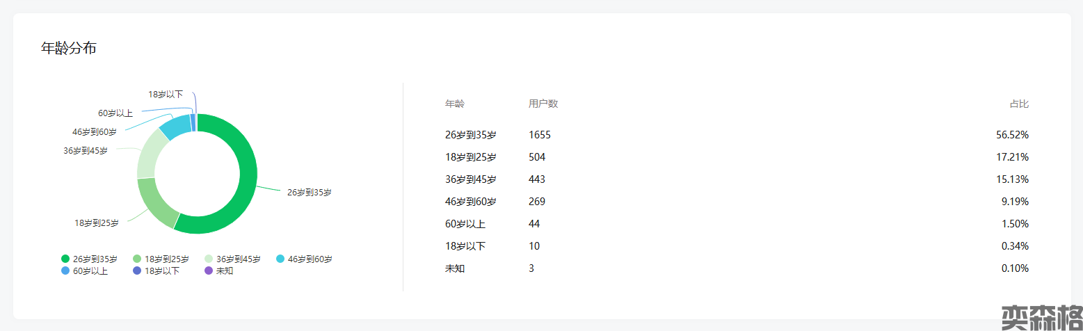This screenshot has height=331, width=1083.
Task: Click the 60岁以上 legend label
Action: pyautogui.click(x=90, y=271)
